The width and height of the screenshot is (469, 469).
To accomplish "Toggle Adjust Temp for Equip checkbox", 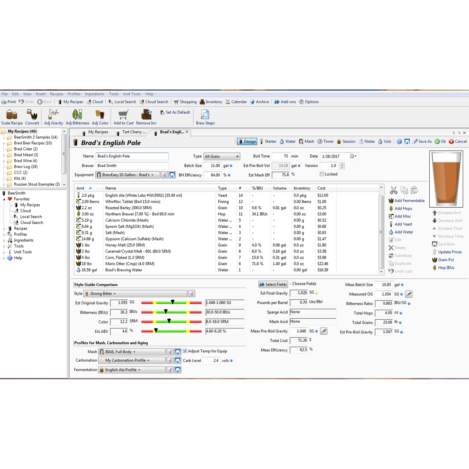I will click(x=185, y=351).
